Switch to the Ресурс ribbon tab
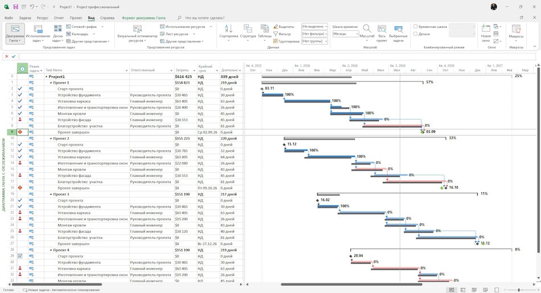 click(x=43, y=18)
